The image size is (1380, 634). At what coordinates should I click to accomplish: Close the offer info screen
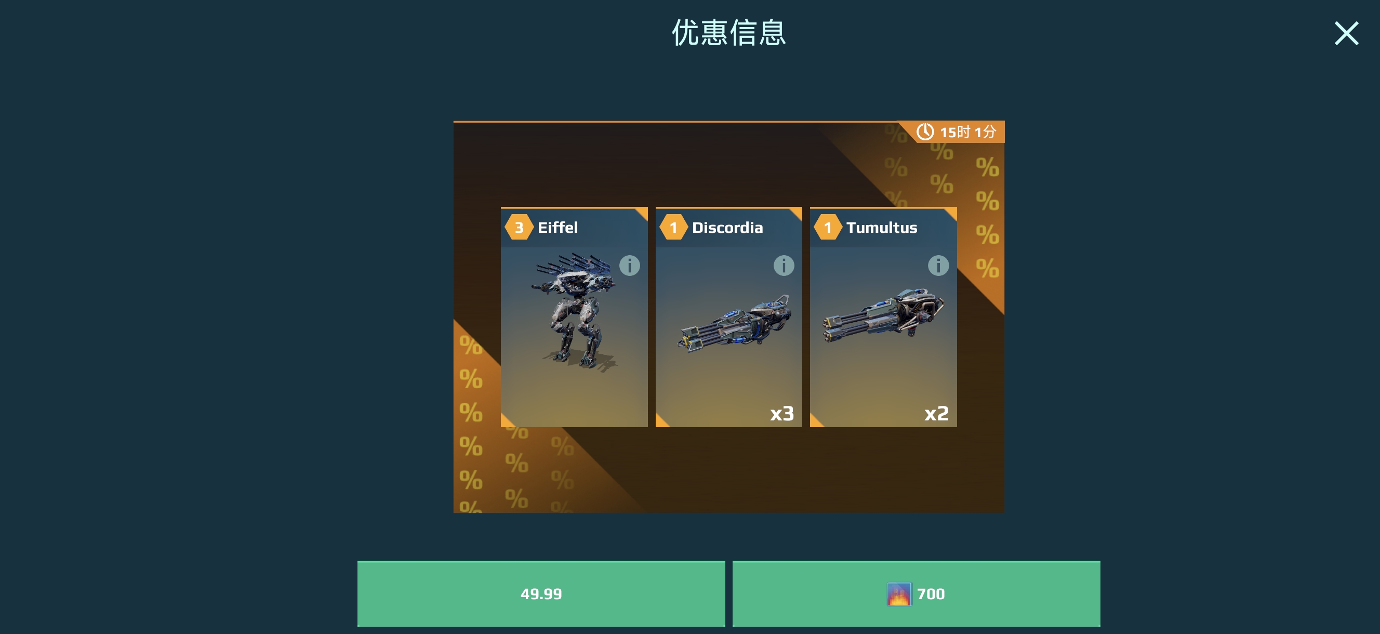[x=1346, y=33]
